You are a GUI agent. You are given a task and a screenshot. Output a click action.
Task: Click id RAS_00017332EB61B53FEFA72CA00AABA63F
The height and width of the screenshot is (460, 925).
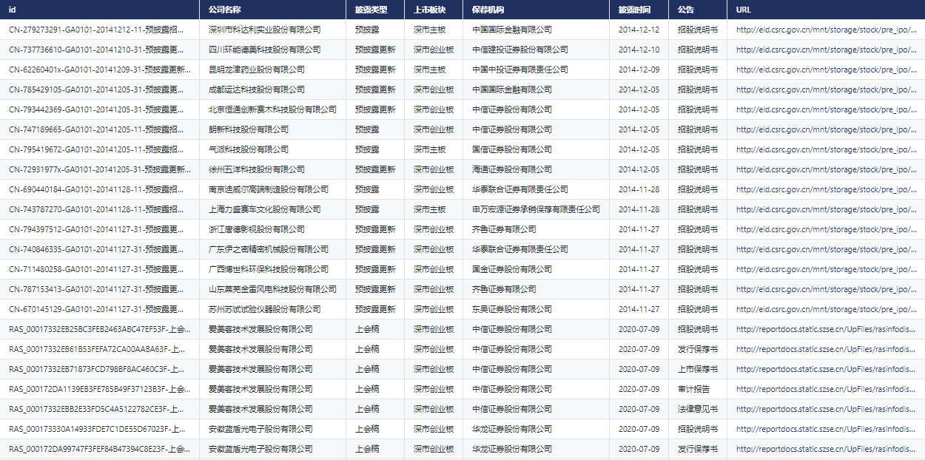tap(97, 349)
